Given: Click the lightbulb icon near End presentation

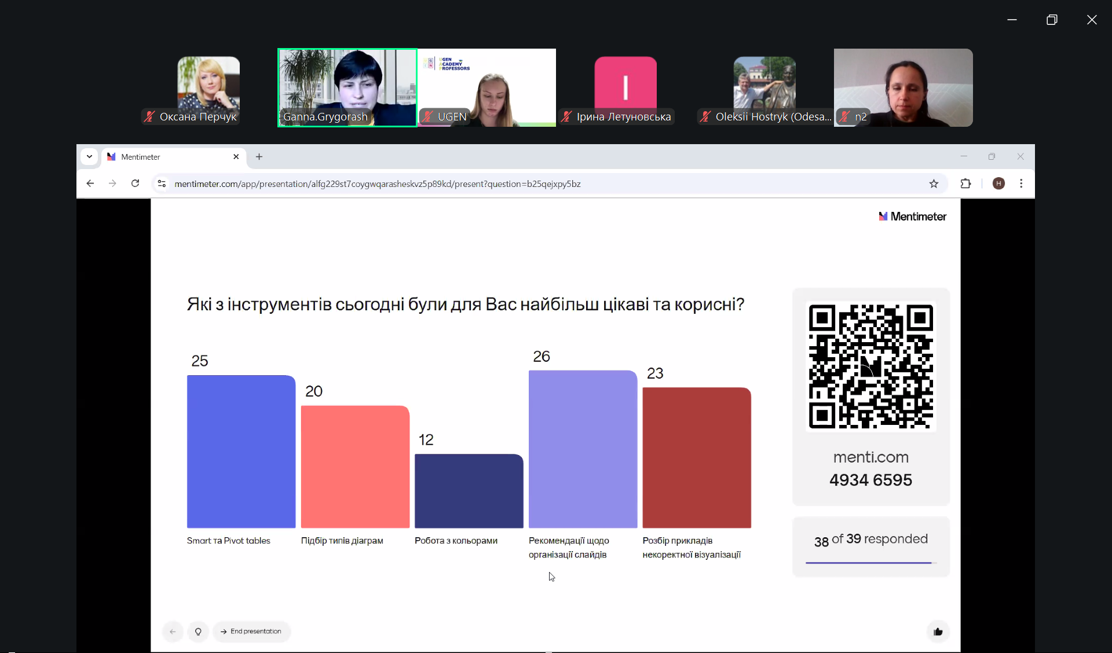Looking at the screenshot, I should (x=198, y=632).
